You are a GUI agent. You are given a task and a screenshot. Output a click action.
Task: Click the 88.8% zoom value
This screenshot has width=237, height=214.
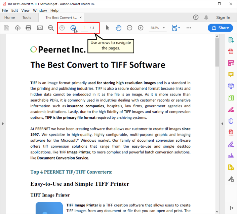pos(155,28)
